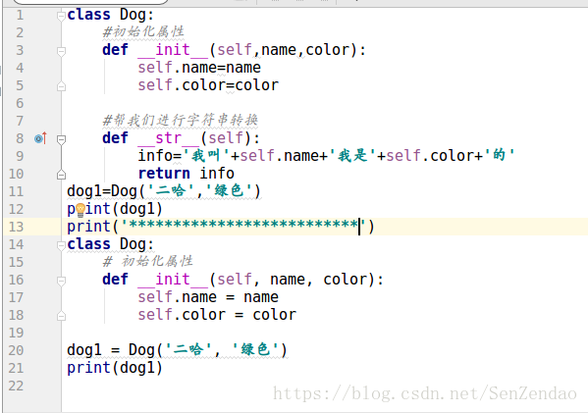Click '__init__' method name on line 16
588x413 pixels.
(173, 280)
